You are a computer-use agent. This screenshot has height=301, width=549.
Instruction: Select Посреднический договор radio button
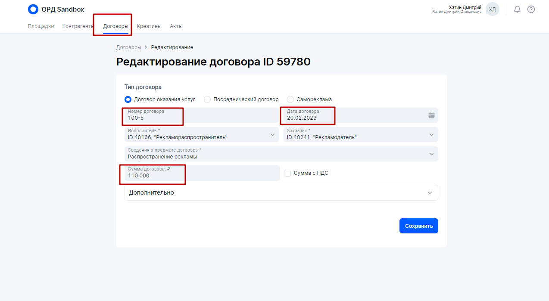[207, 99]
